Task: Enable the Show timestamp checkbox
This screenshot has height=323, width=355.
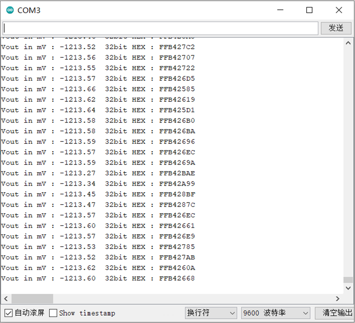Action: click(x=53, y=313)
